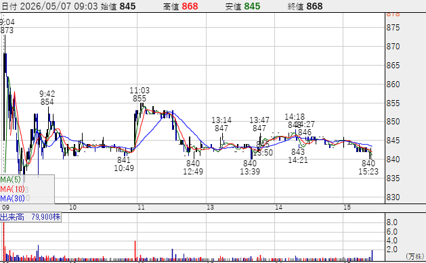Click the 835 price axis label
Image resolution: width=426 pixels, height=263 pixels.
coord(393,178)
